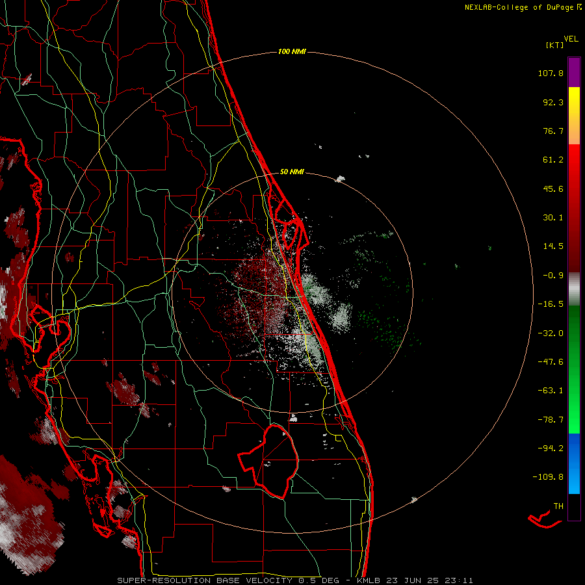
Task: Click the blue segment of velocity scale
Action: pyautogui.click(x=574, y=463)
